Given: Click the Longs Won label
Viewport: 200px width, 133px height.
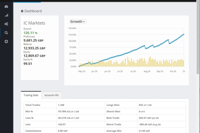Looking at the screenshot, I should point(113,105).
